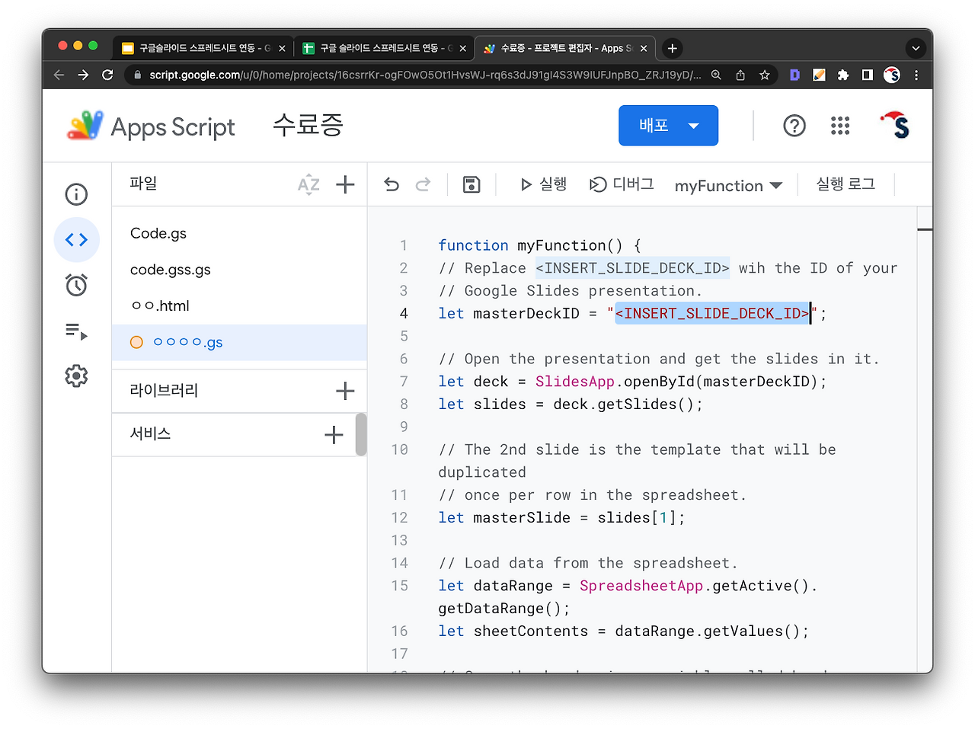Redo the last undone edit

click(x=423, y=184)
